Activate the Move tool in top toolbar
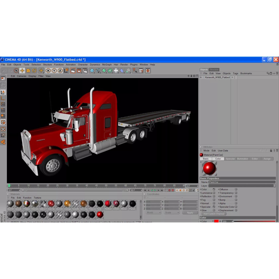The width and height of the screenshot is (279, 279). pos(22,71)
